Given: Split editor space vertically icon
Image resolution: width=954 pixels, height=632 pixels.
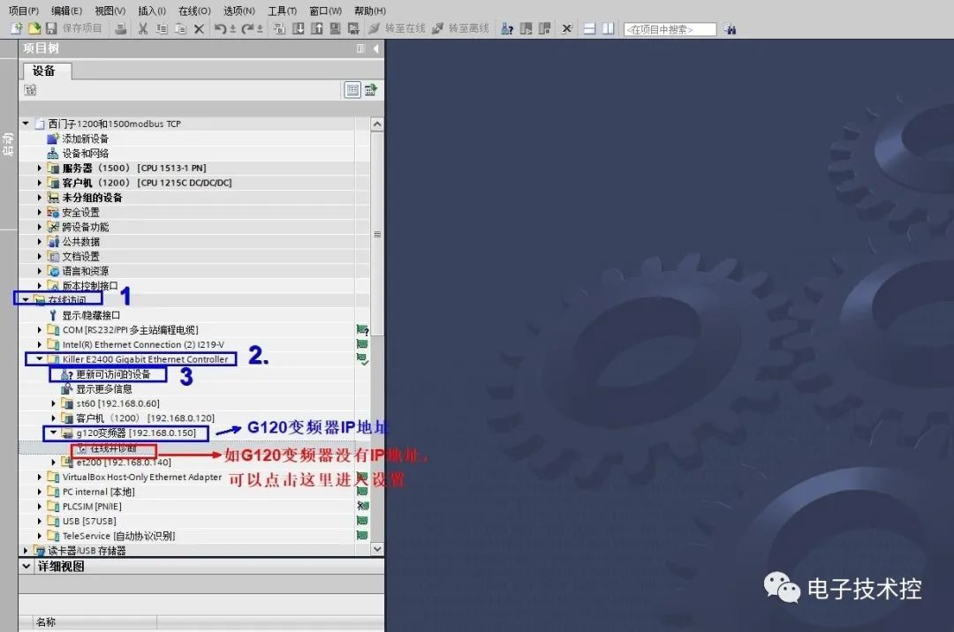Looking at the screenshot, I should pyautogui.click(x=609, y=28).
